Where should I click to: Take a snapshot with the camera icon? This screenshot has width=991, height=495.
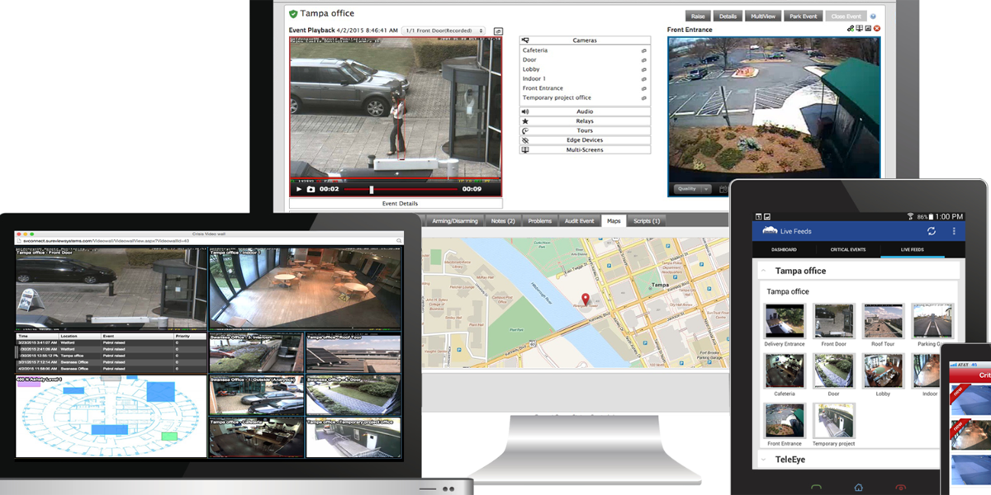pos(311,187)
